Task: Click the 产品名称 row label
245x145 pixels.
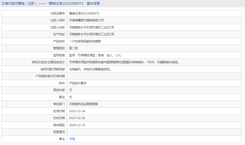Action: 59,41
